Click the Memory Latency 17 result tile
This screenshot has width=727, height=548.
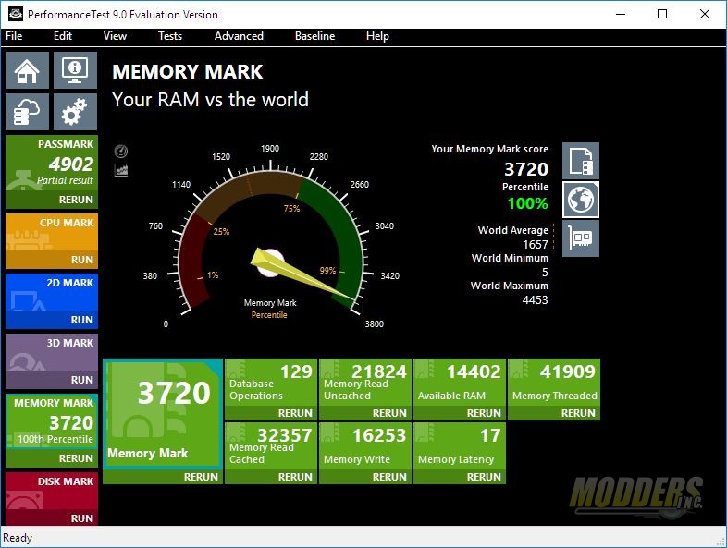(460, 446)
